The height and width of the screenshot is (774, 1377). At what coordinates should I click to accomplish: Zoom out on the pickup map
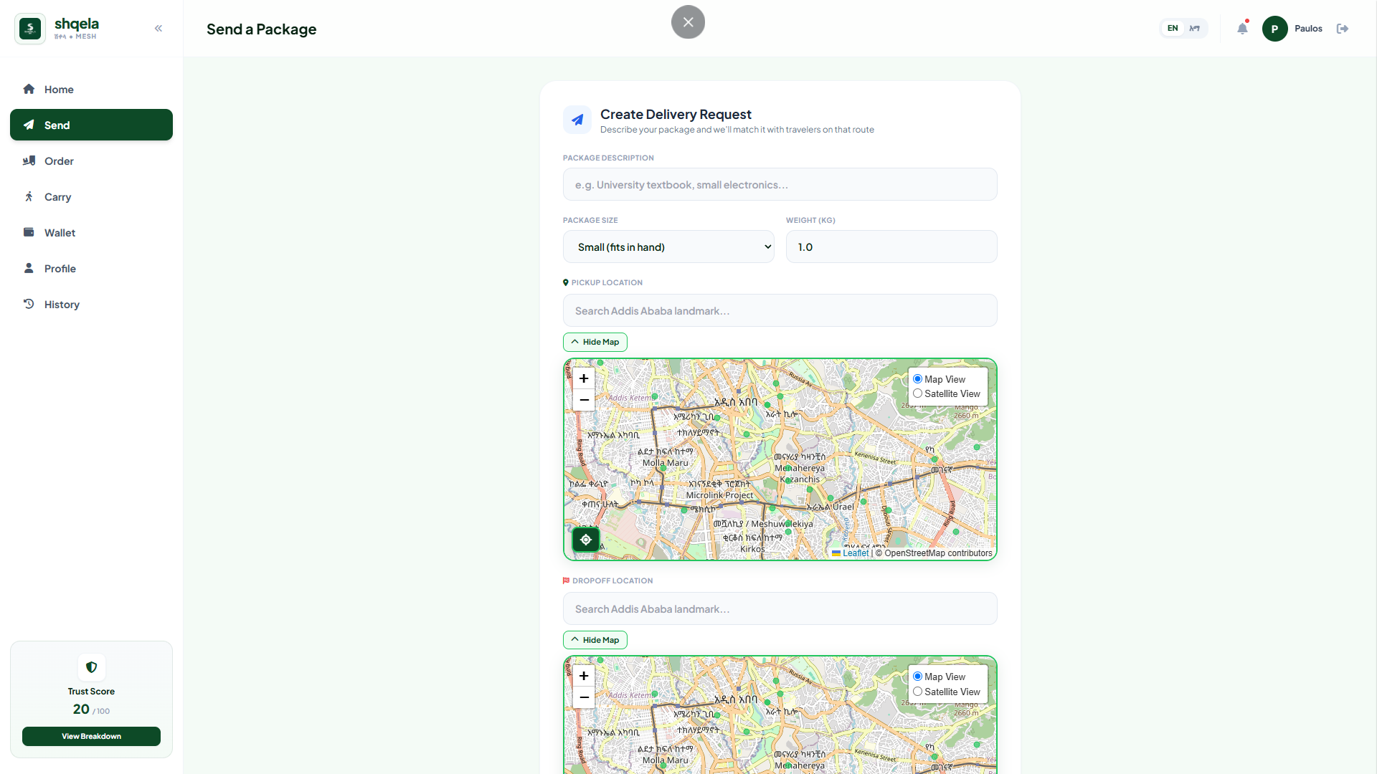pos(584,400)
